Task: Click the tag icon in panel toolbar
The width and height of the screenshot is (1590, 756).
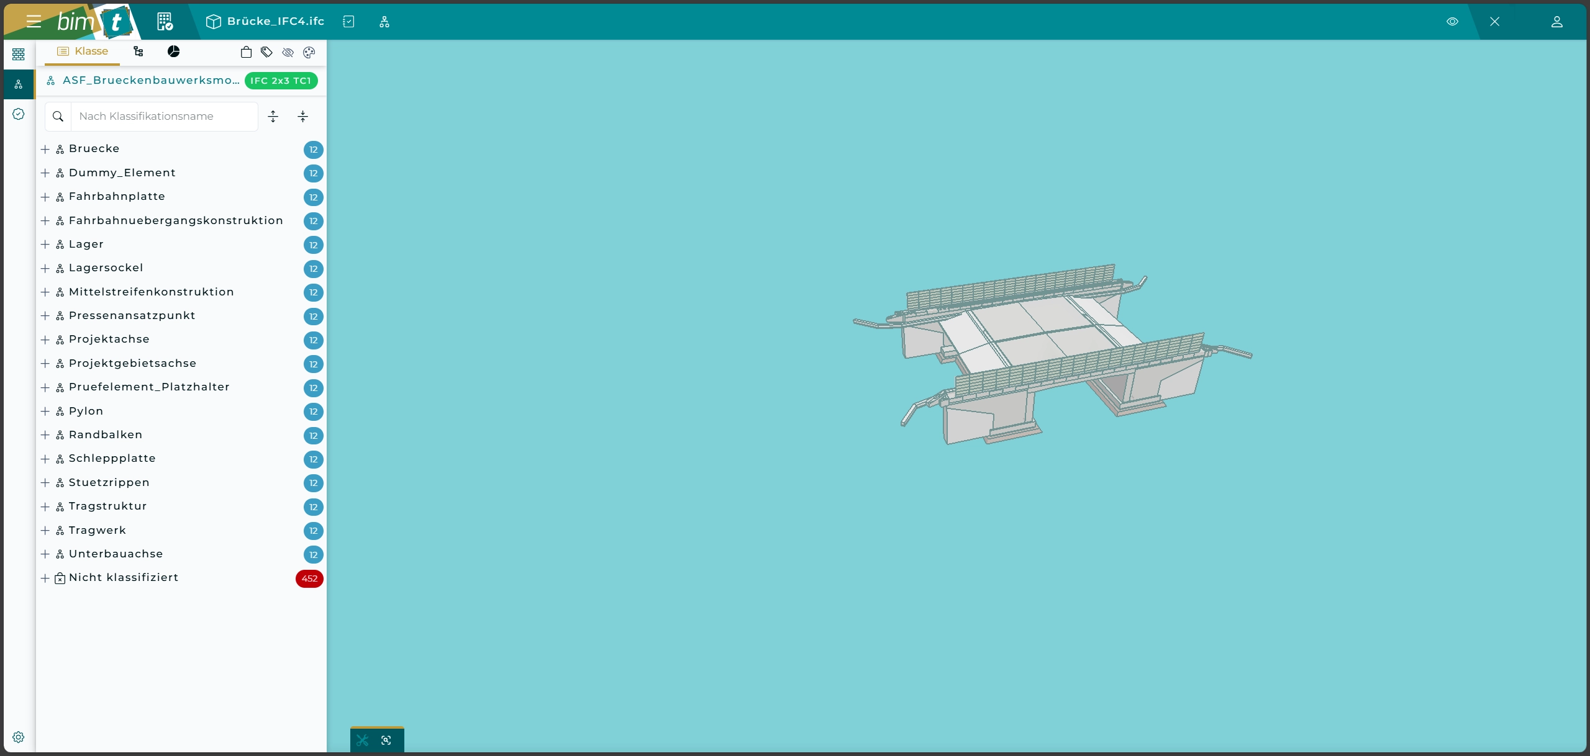Action: (x=267, y=52)
